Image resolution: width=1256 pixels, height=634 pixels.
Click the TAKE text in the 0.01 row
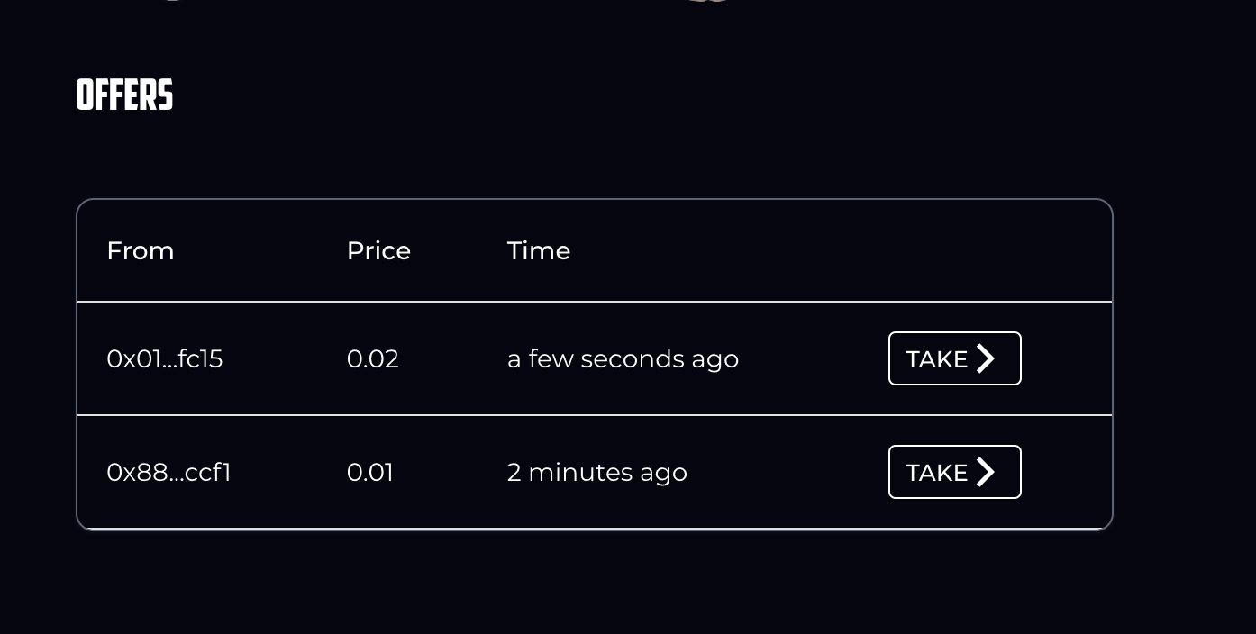(936, 473)
